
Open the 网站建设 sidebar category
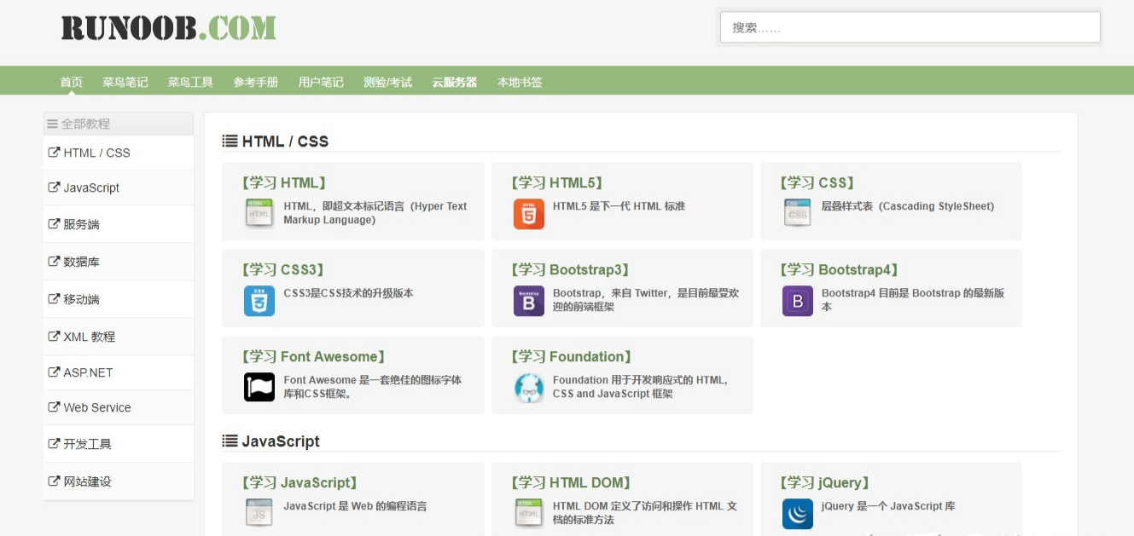click(87, 481)
